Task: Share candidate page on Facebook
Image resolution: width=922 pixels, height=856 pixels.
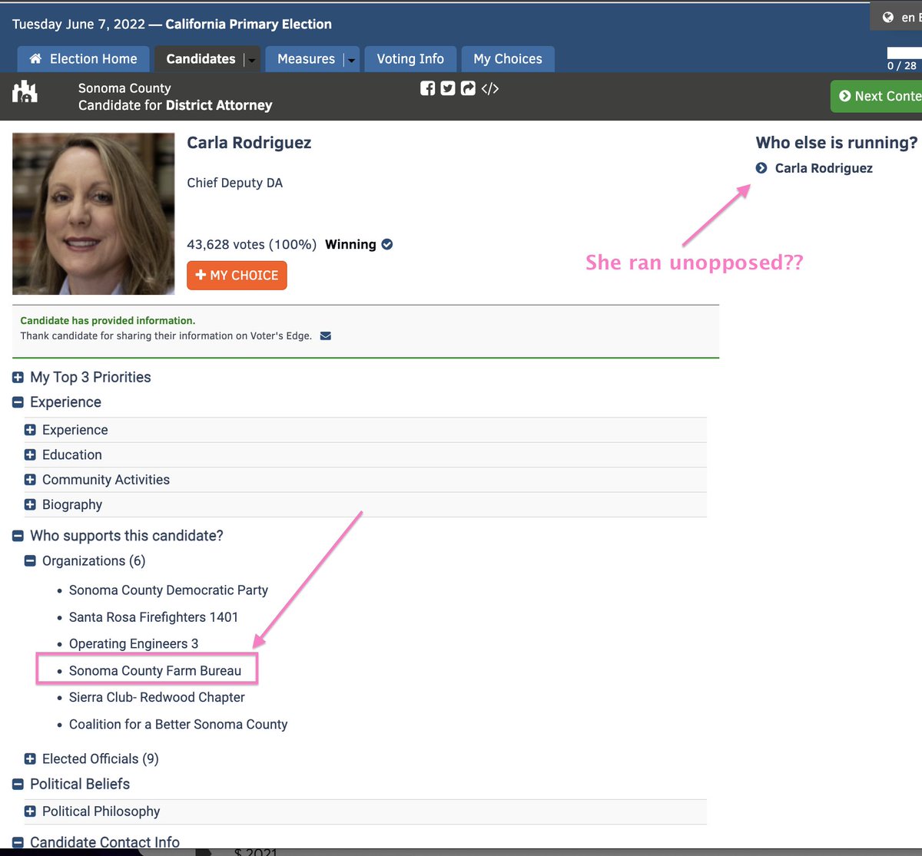Action: pos(427,88)
